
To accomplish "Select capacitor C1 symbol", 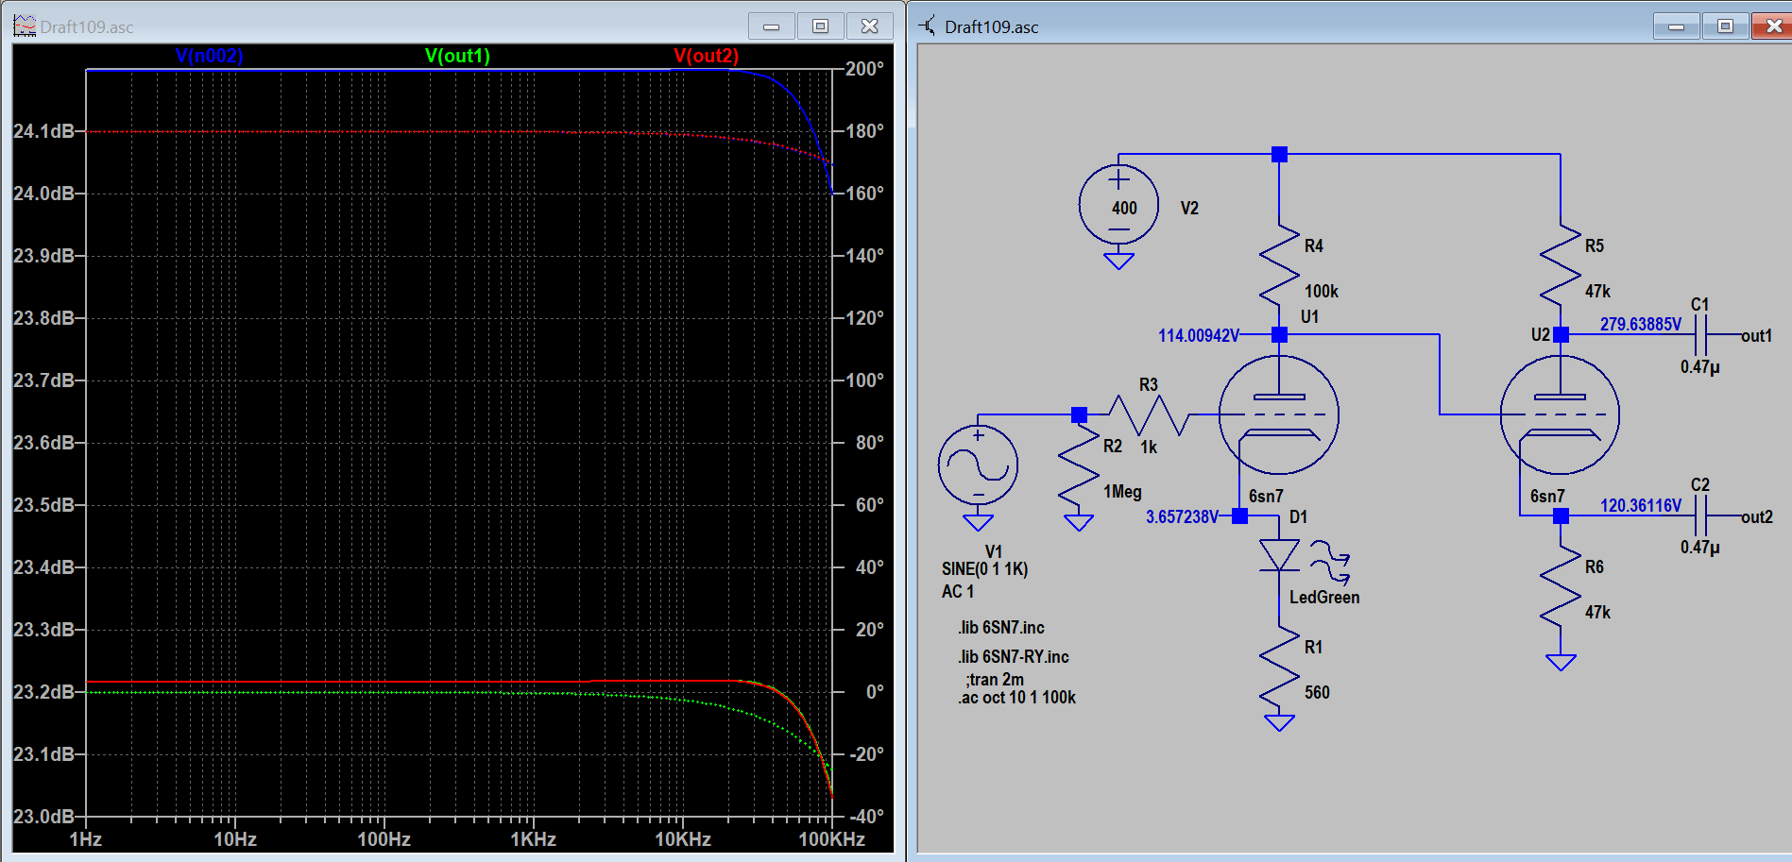I will [x=1700, y=335].
